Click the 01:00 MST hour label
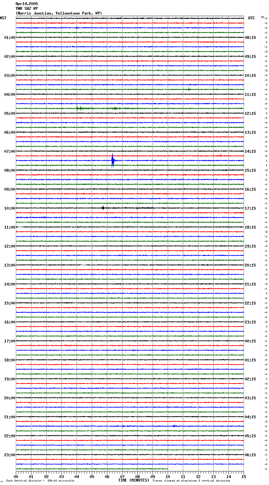Image resolution: width=269 pixels, height=485 pixels. pyautogui.click(x=10, y=38)
